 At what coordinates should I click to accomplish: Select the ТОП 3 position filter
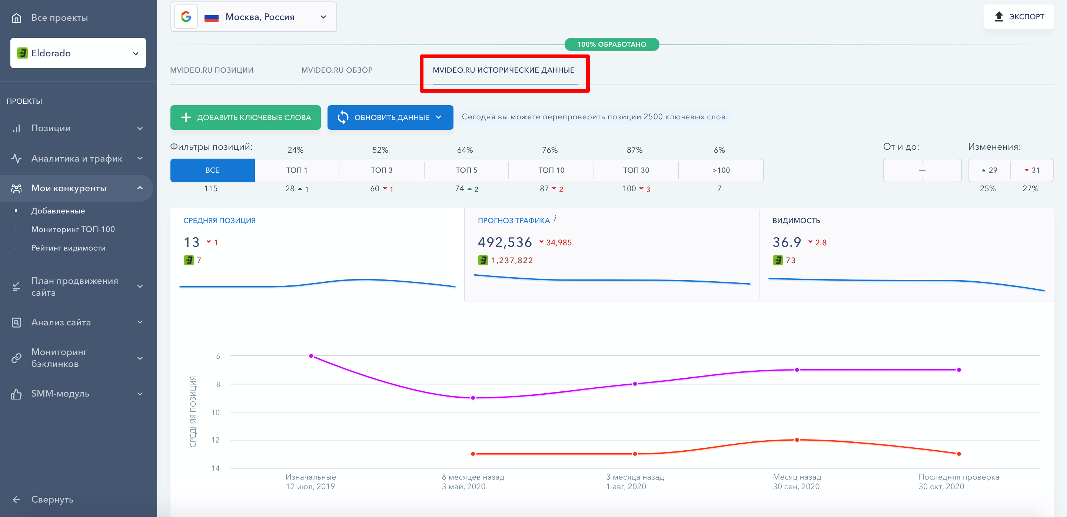coord(382,170)
